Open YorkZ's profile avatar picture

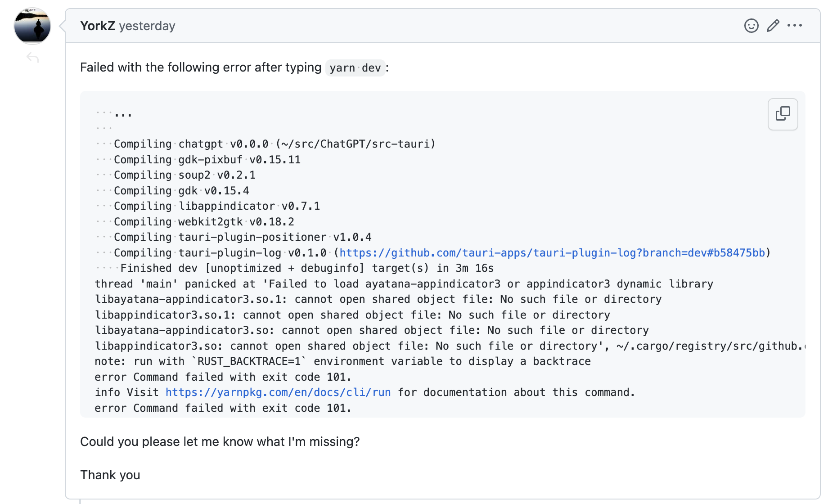(x=32, y=26)
